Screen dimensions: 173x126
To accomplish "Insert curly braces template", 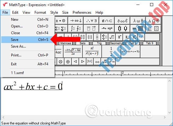I will tap(90, 37).
